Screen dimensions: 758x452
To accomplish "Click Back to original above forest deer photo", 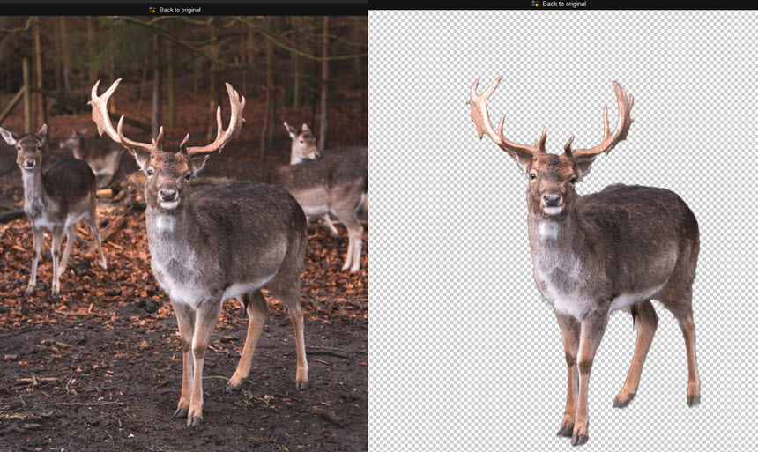I will tap(175, 10).
